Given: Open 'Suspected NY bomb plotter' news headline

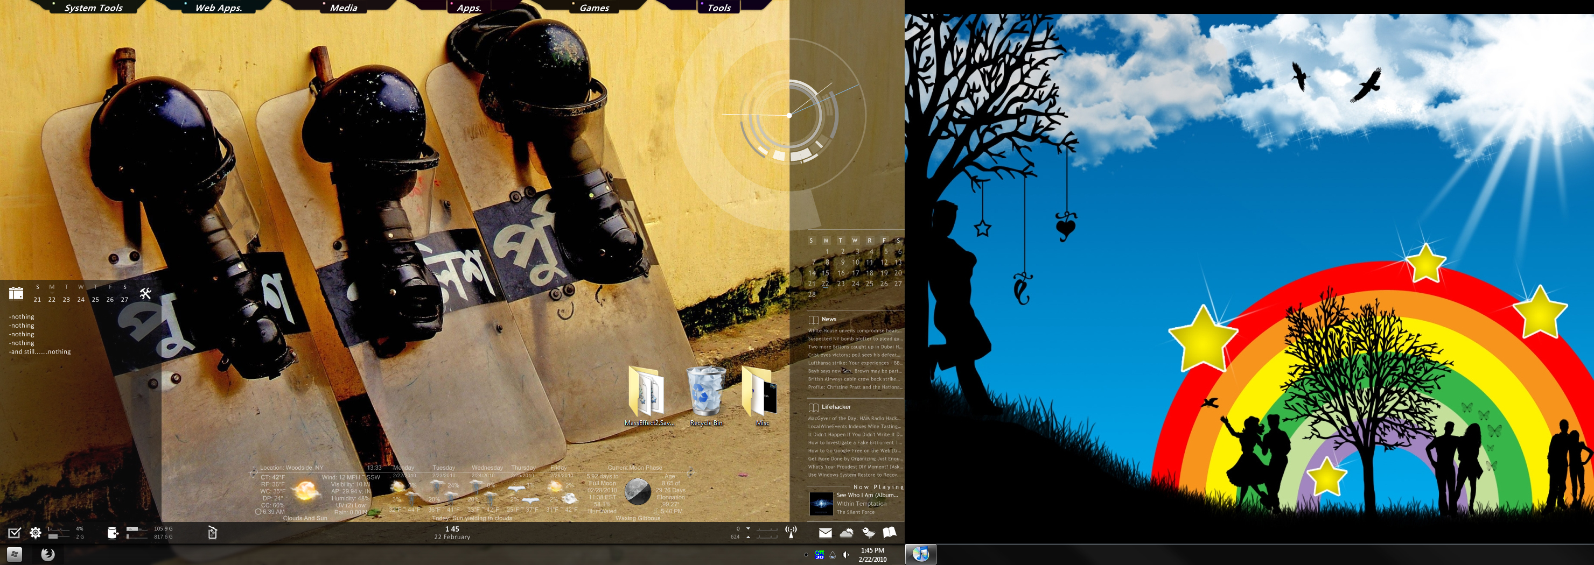Looking at the screenshot, I should (855, 339).
